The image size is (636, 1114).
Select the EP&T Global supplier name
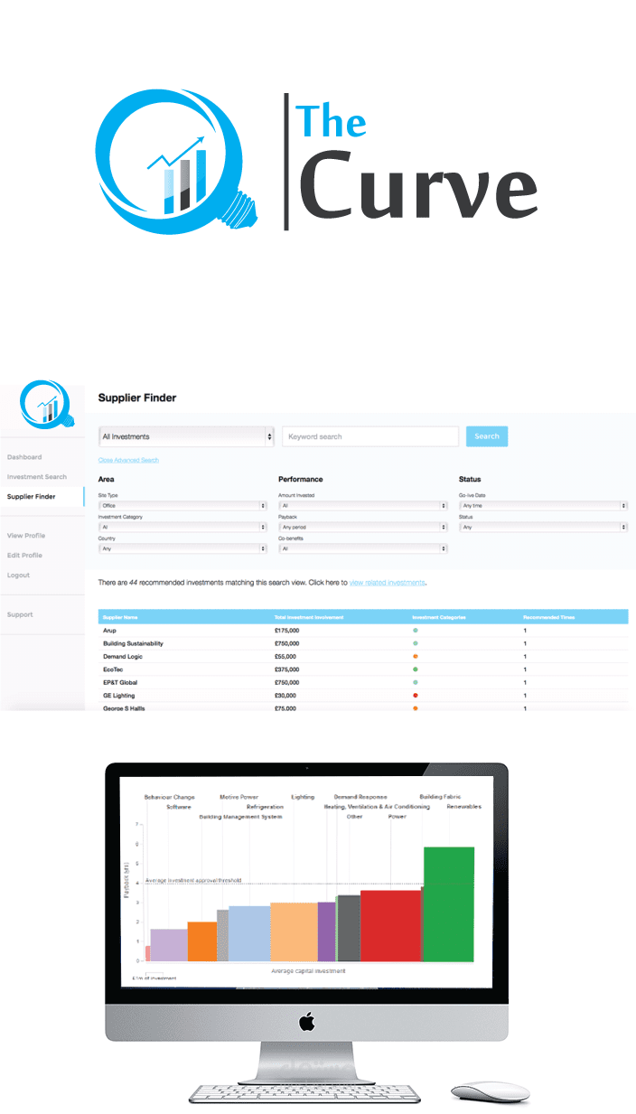[x=120, y=683]
